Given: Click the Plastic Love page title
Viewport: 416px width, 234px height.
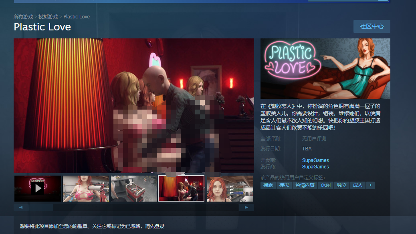Looking at the screenshot, I should (42, 27).
